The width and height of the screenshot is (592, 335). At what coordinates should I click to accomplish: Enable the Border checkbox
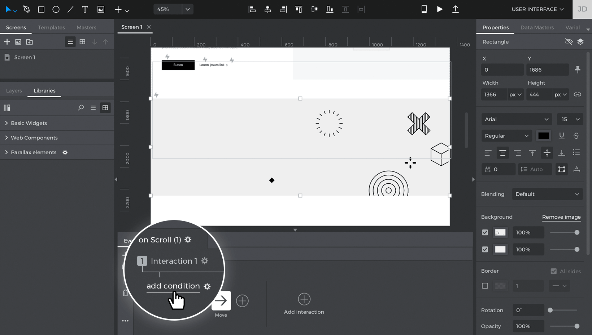pos(485,286)
